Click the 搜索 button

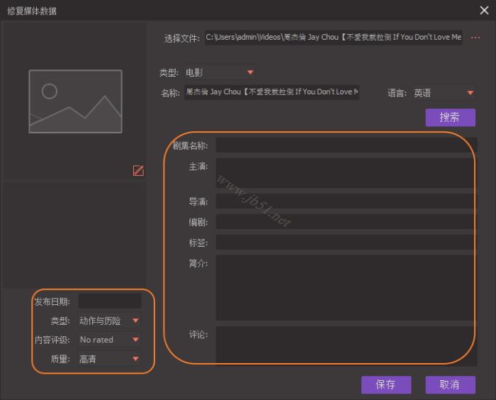(450, 118)
